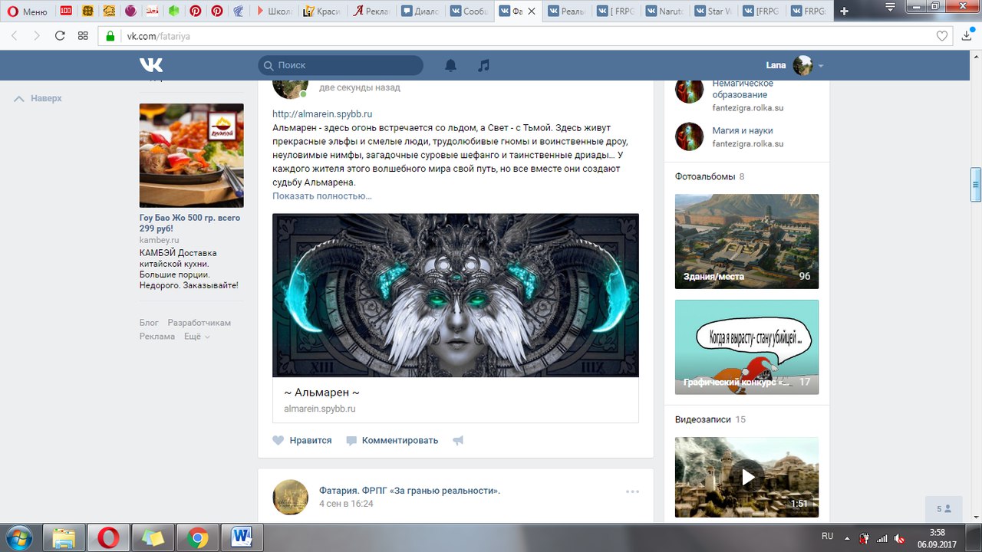Open Opera speed dial grid icon
The height and width of the screenshot is (552, 982).
(x=83, y=35)
